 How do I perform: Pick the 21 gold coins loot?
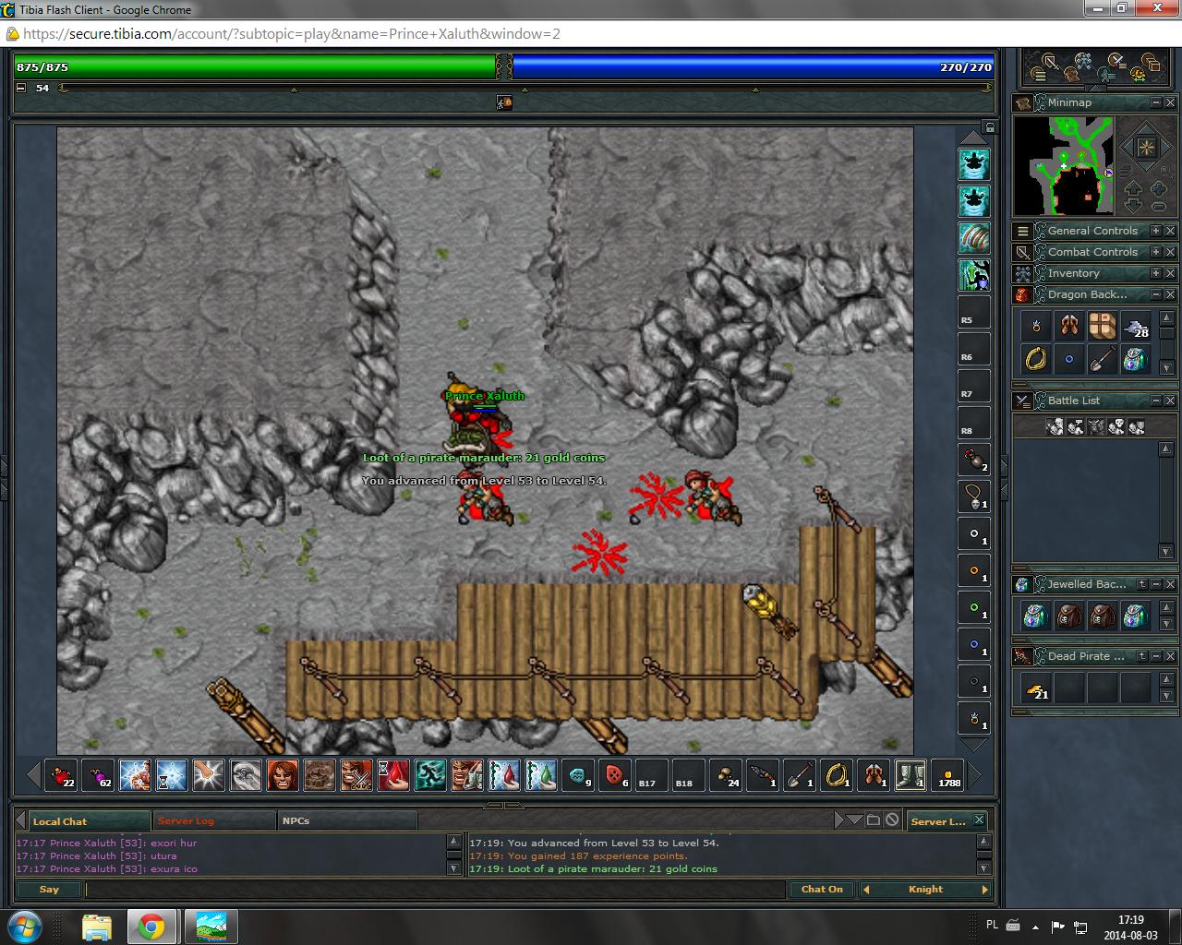pos(1036,688)
